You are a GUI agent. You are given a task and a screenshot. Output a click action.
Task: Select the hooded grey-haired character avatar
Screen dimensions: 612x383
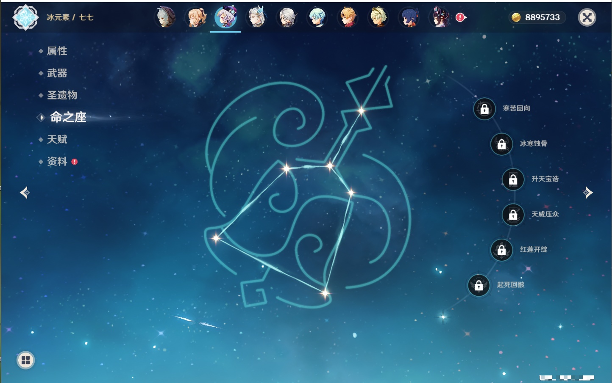tap(165, 17)
